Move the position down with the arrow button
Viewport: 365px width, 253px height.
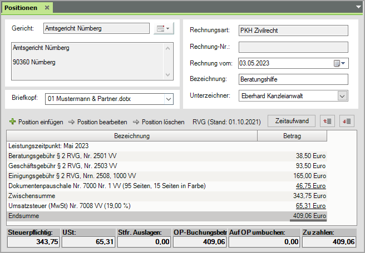[347, 121]
